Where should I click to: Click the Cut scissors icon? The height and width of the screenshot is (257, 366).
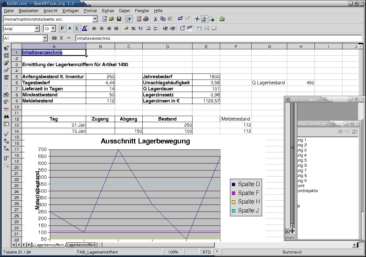(155, 19)
